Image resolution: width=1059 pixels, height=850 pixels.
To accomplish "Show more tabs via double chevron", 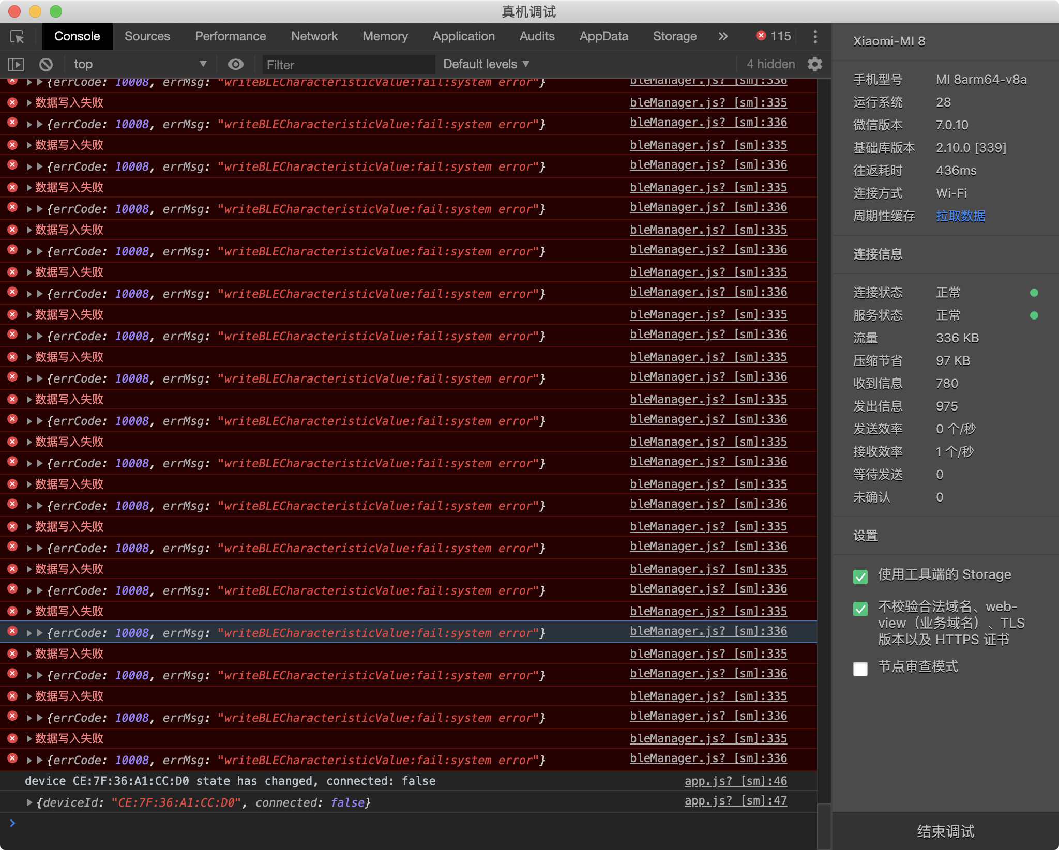I will tap(723, 36).
